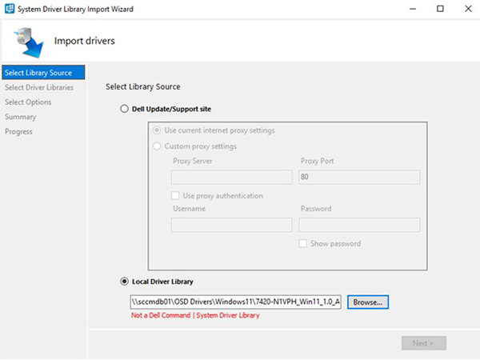
Task: Click the Browse... button
Action: pyautogui.click(x=368, y=302)
